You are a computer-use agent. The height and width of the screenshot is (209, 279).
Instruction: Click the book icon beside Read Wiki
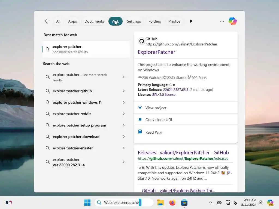tap(140, 132)
